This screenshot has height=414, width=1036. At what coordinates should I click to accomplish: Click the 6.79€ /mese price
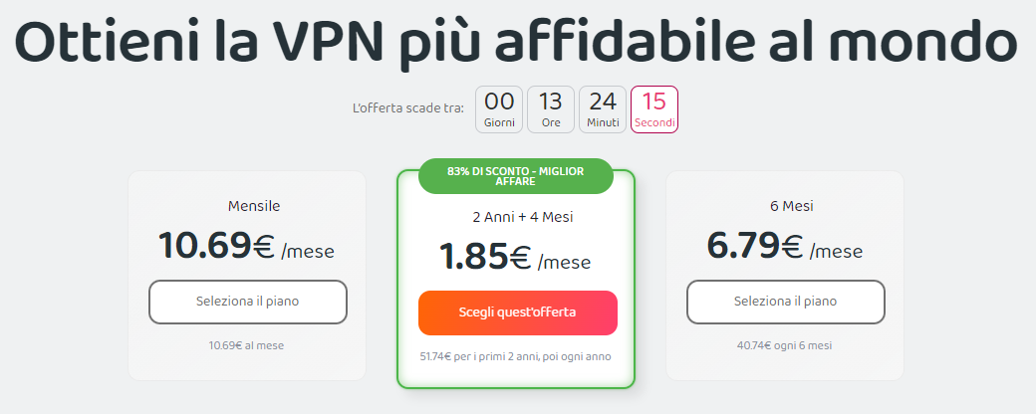[785, 248]
